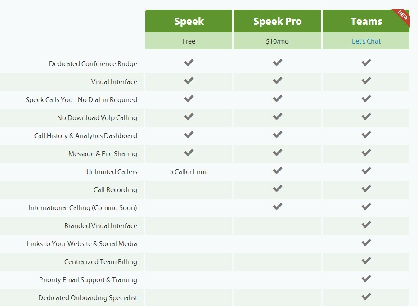
Task: Click the Speek checkmark for Message & File Sharing
Action: coord(189,153)
